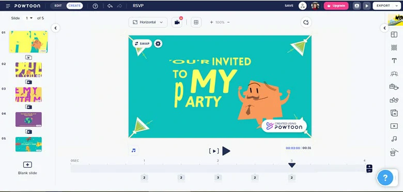Open the Scenes layout panel
The width and height of the screenshot is (403, 192).
[x=394, y=34]
